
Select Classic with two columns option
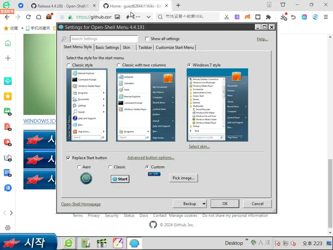tap(119, 65)
